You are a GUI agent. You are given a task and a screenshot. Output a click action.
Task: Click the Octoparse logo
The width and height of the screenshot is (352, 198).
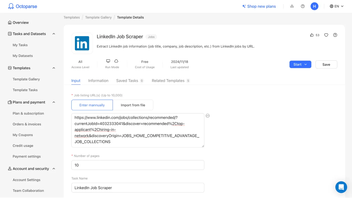coord(22,6)
